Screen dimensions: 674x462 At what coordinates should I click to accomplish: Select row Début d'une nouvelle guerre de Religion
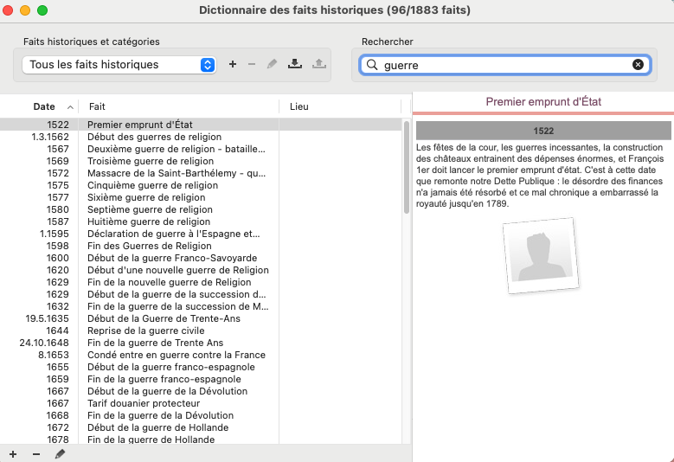(201, 270)
